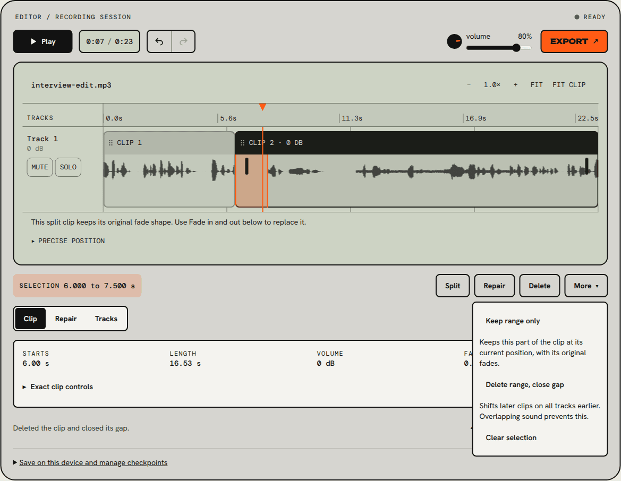The image size is (621, 481).
Task: Expand Precise Position section
Action: click(68, 241)
